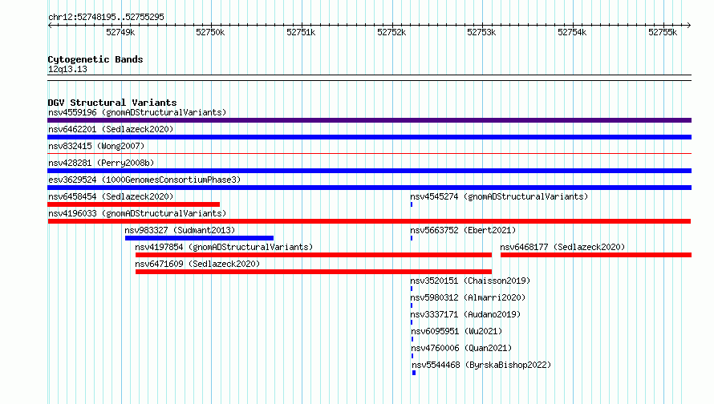
Task: Select blue bar under nsv428281
Action: tap(369, 171)
